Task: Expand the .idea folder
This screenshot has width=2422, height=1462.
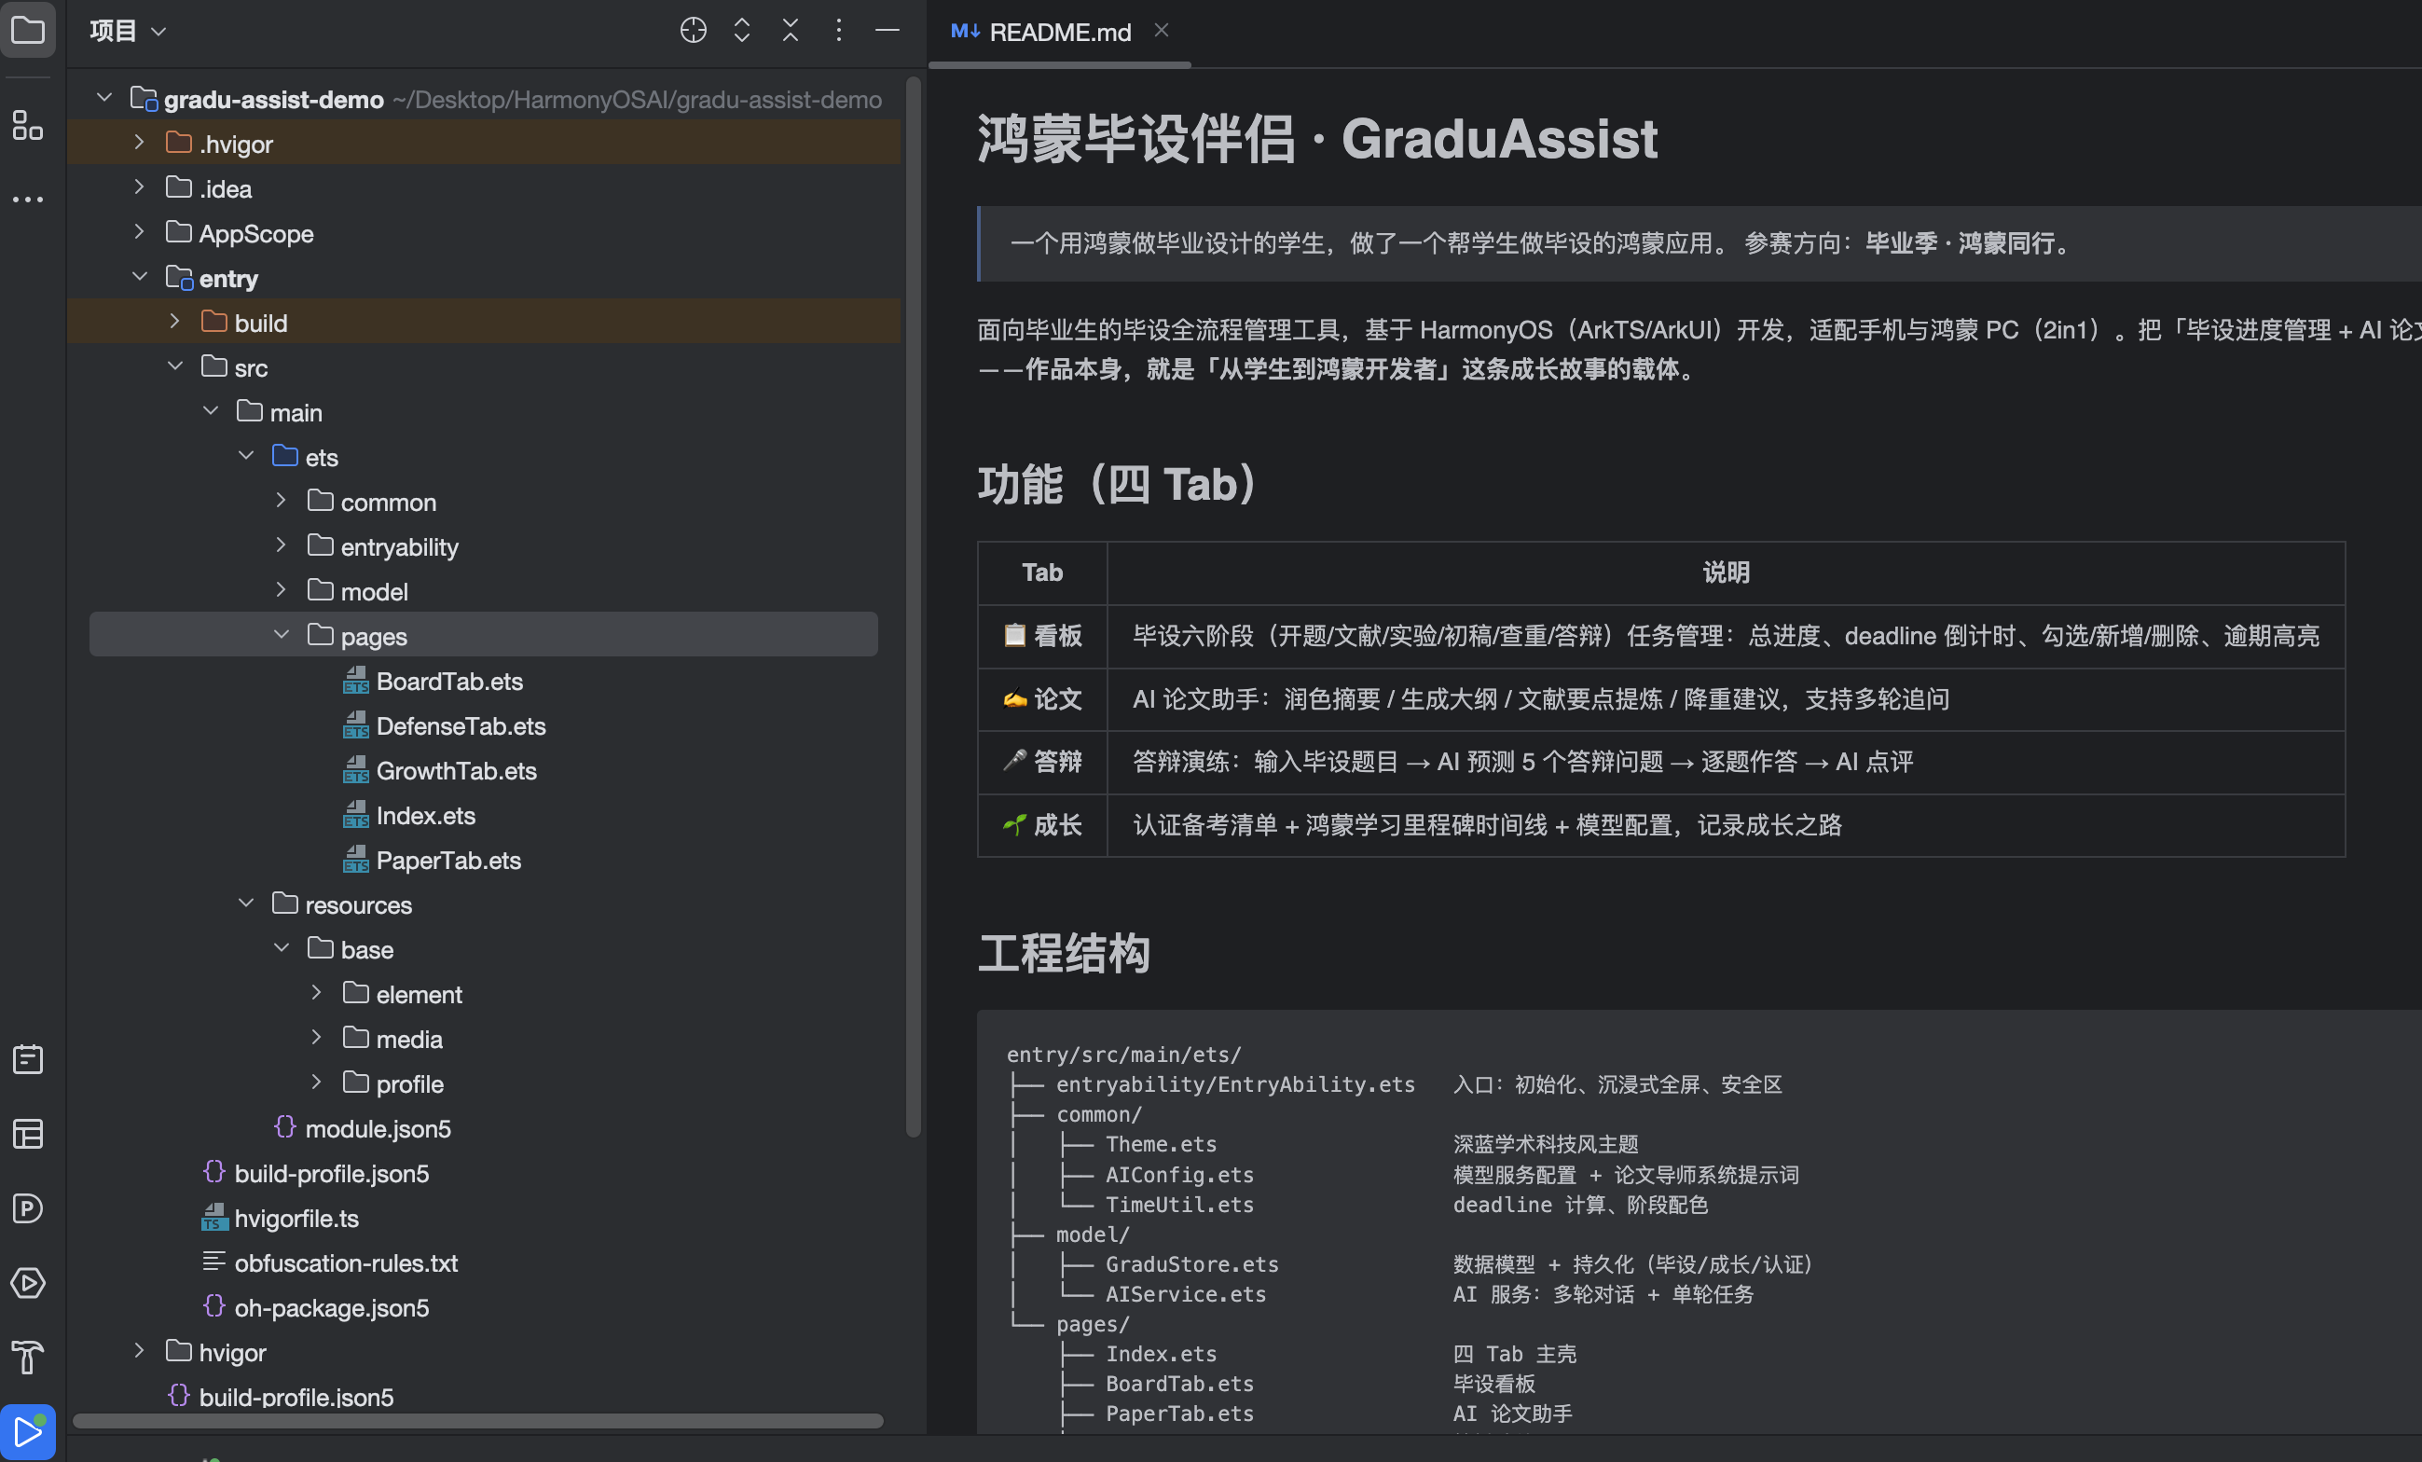Action: point(139,186)
